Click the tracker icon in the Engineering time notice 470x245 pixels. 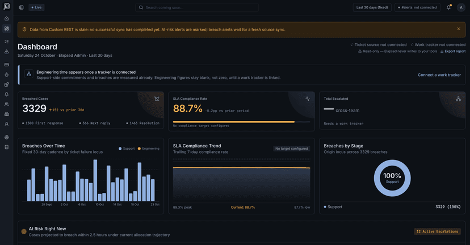29,74
